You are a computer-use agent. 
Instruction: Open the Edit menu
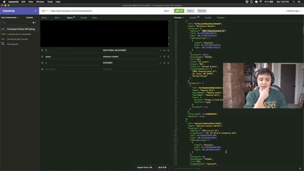point(23,2)
